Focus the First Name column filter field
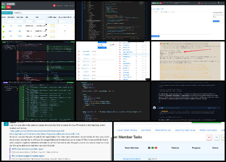This screenshot has width=226, height=162. click(x=11, y=21)
